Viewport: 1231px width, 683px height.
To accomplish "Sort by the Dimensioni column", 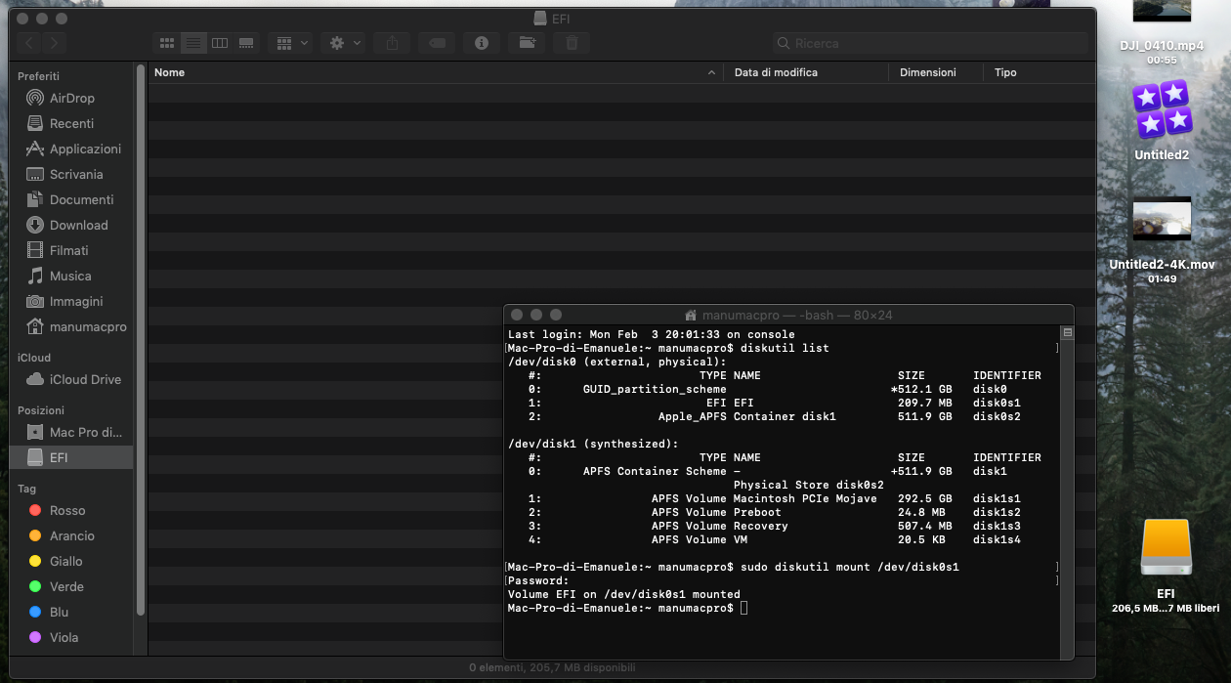I will coord(936,72).
